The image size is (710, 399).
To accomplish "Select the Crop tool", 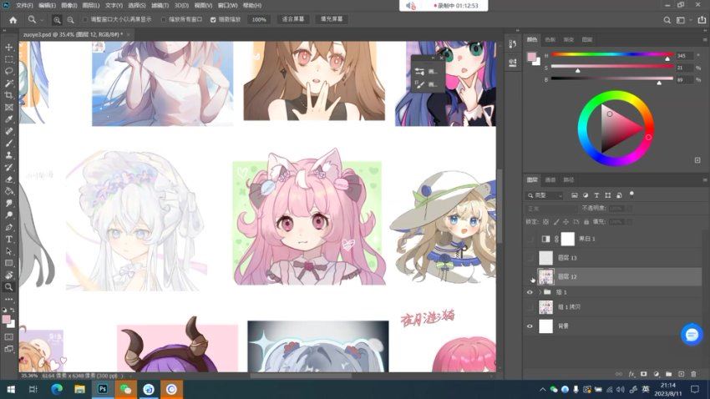I will 8,95.
